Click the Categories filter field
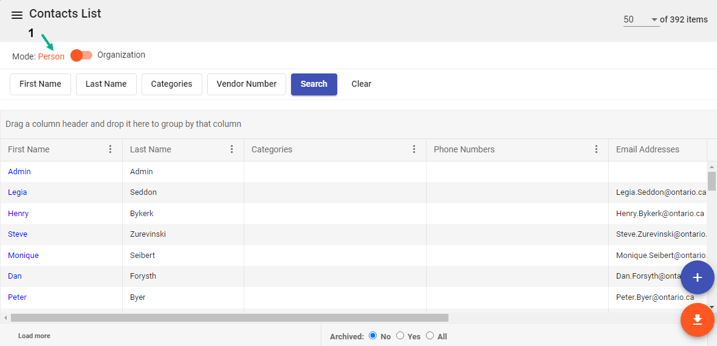717x346 pixels. coord(171,84)
